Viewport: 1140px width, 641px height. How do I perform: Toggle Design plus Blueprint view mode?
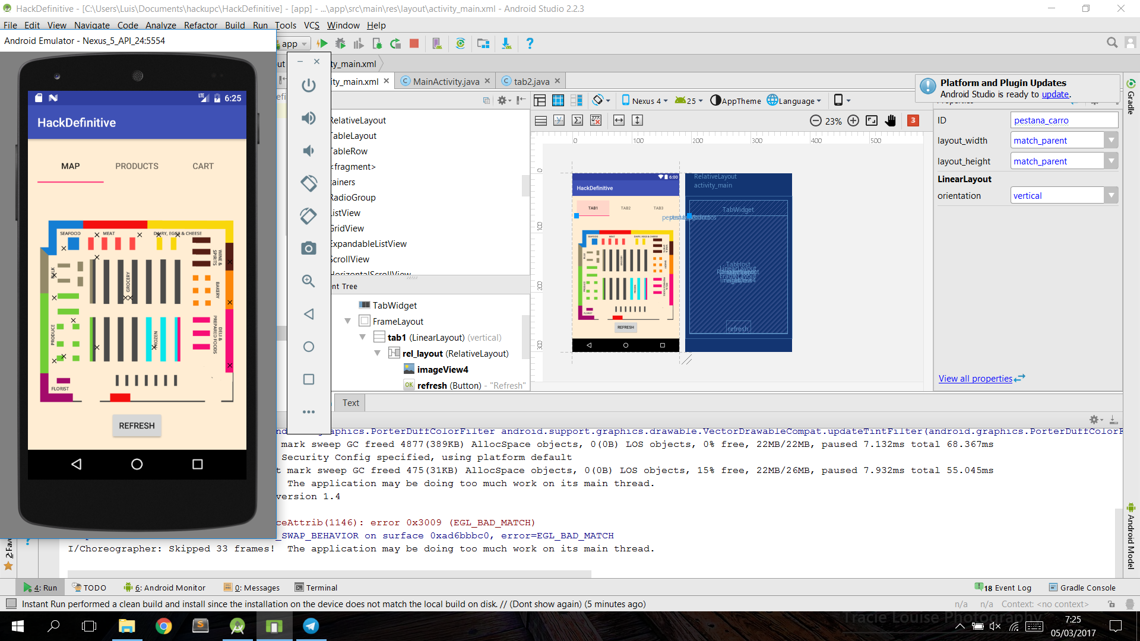[x=576, y=100]
